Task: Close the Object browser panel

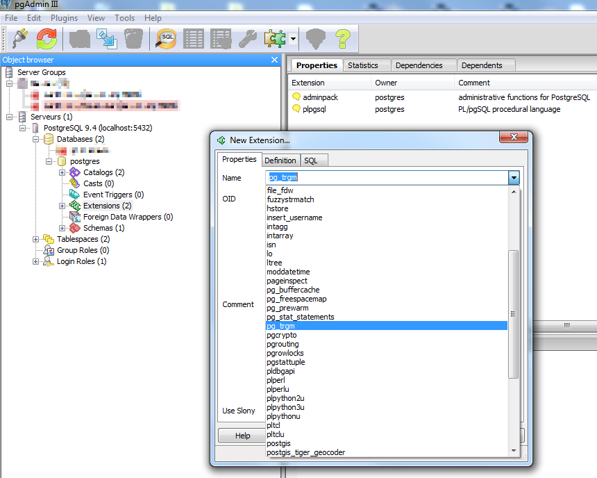Action: tap(274, 60)
